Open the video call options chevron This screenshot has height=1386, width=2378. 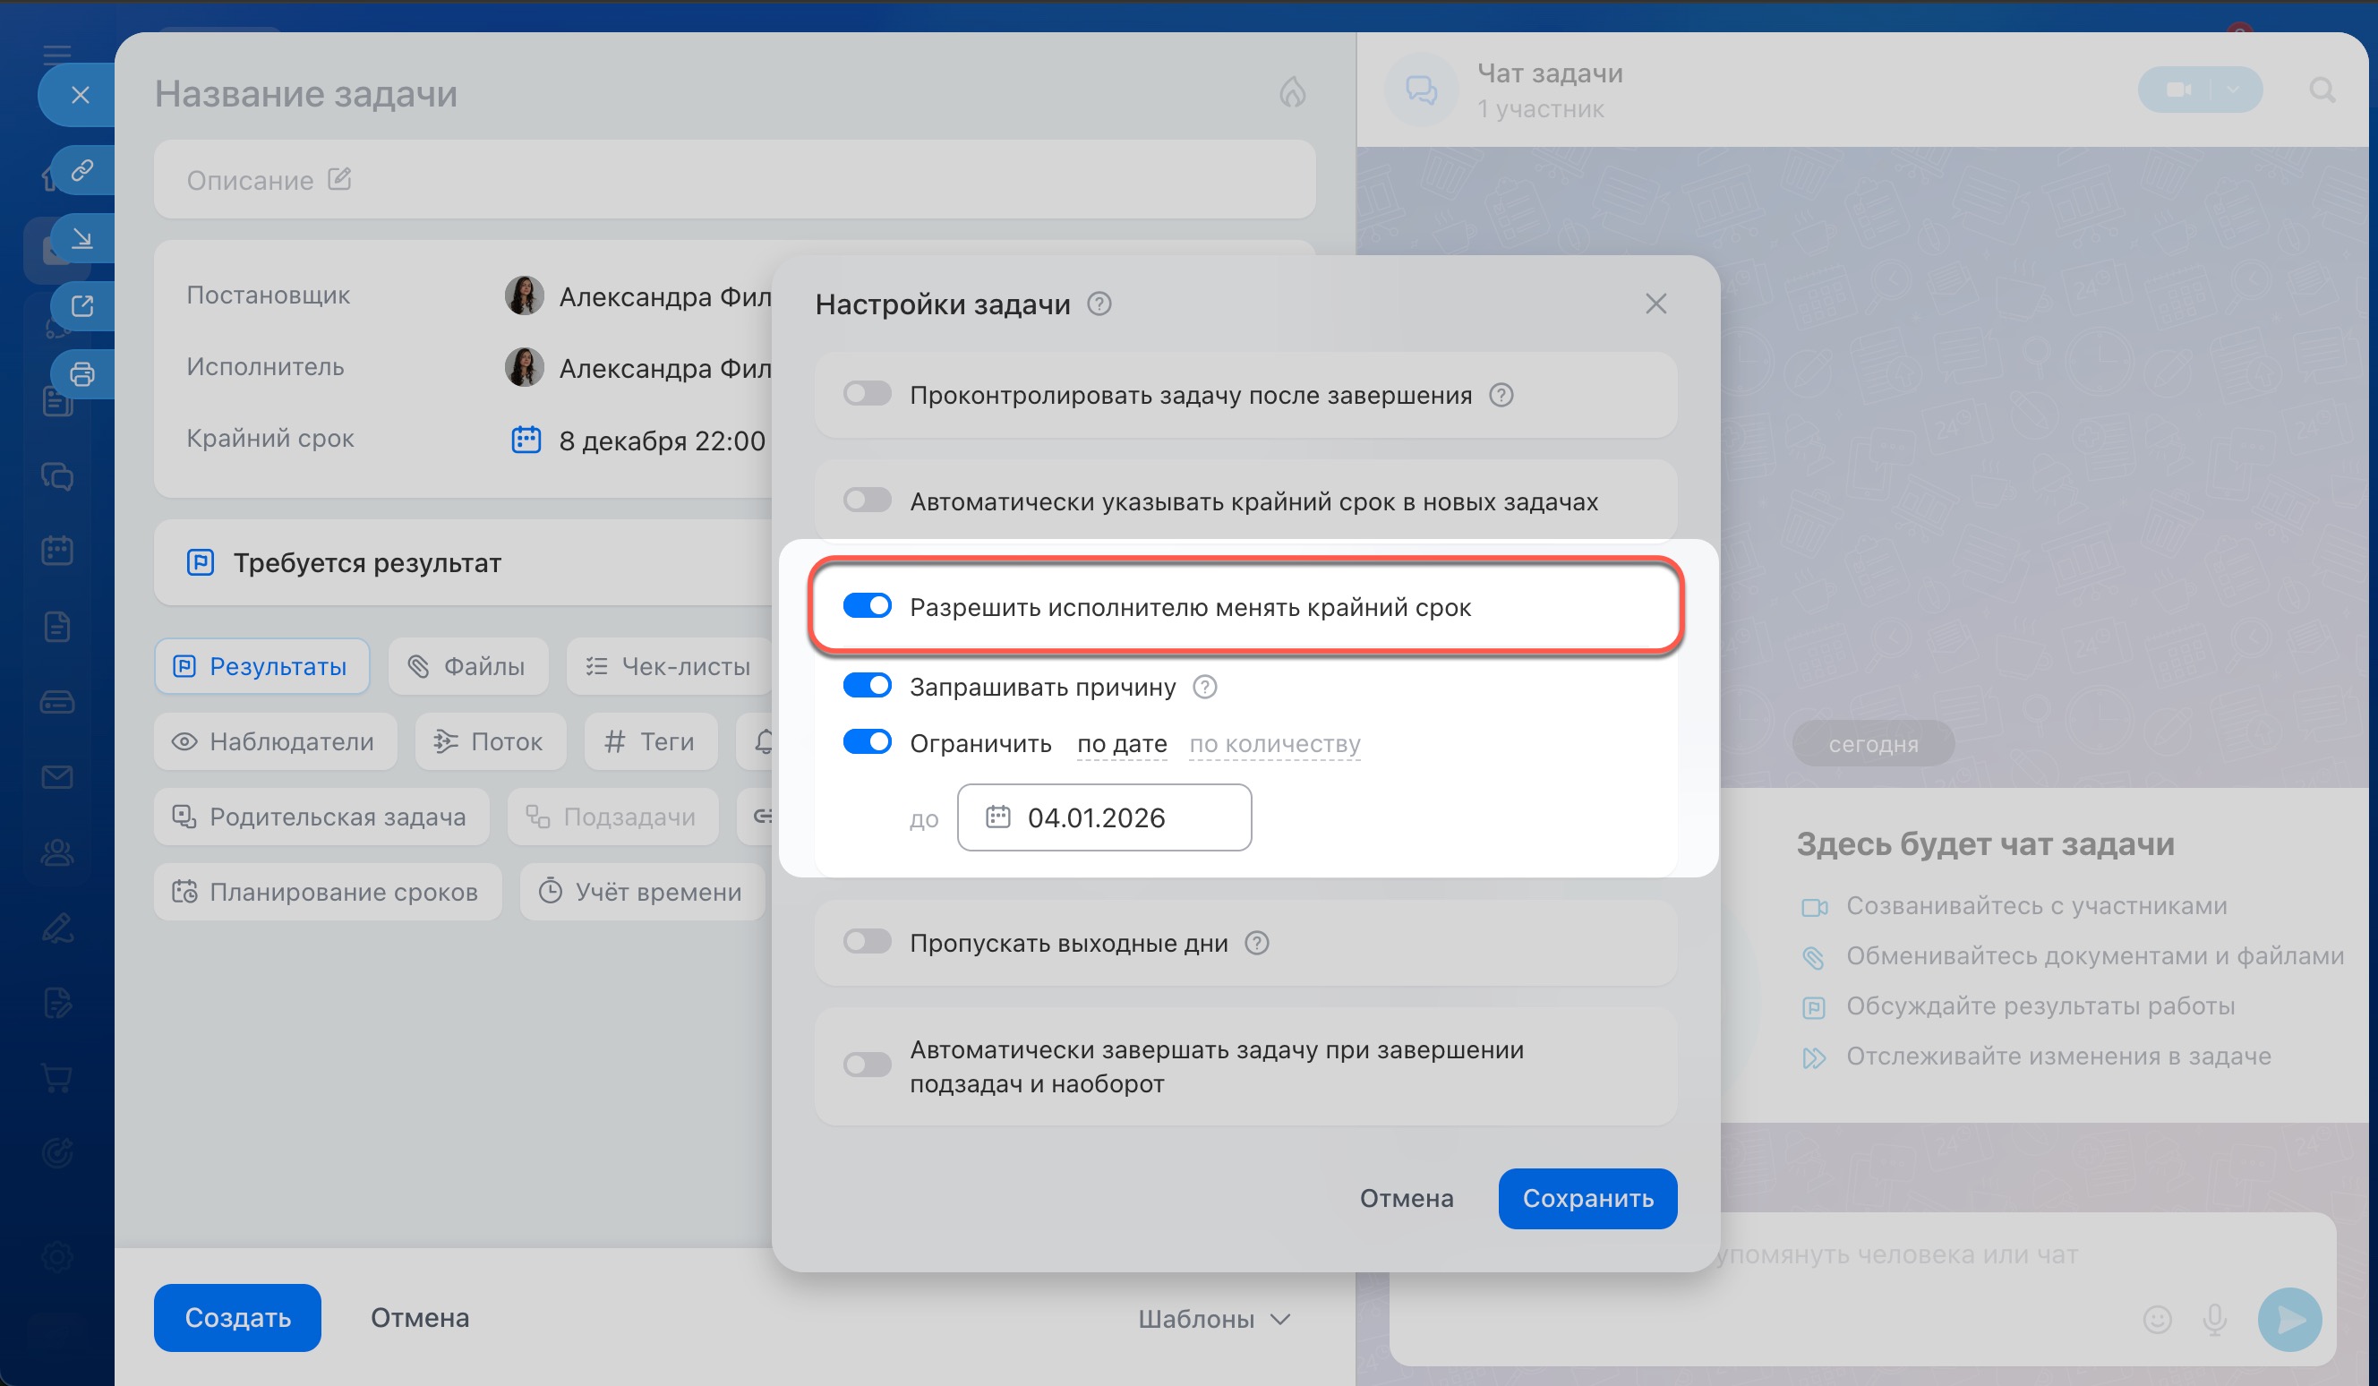click(x=2233, y=90)
